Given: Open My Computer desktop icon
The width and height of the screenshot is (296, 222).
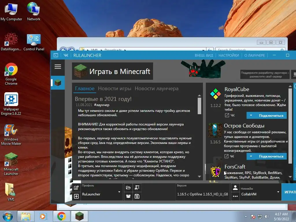Looking at the screenshot, I should (x=11, y=12).
